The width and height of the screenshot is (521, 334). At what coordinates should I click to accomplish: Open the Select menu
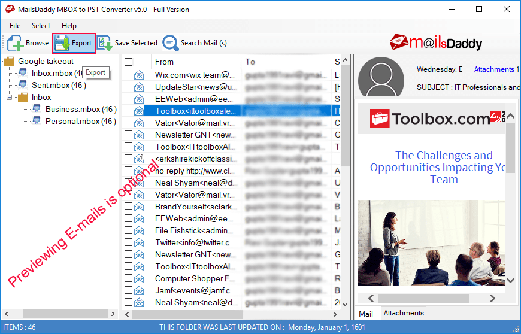tap(41, 26)
